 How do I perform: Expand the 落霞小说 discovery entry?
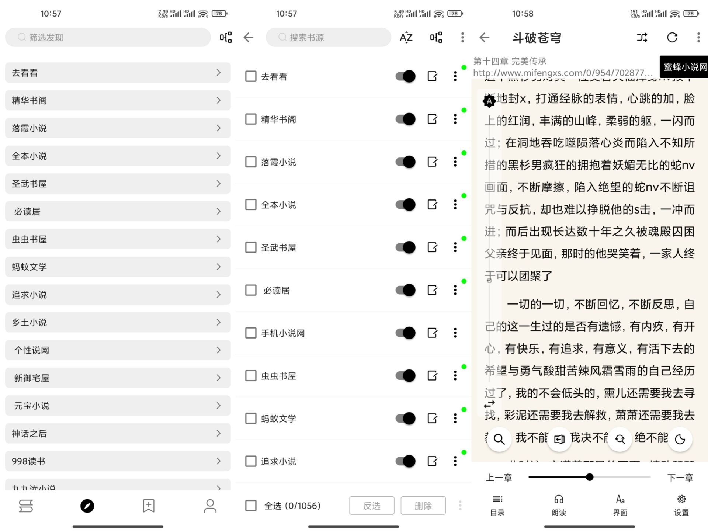point(117,128)
